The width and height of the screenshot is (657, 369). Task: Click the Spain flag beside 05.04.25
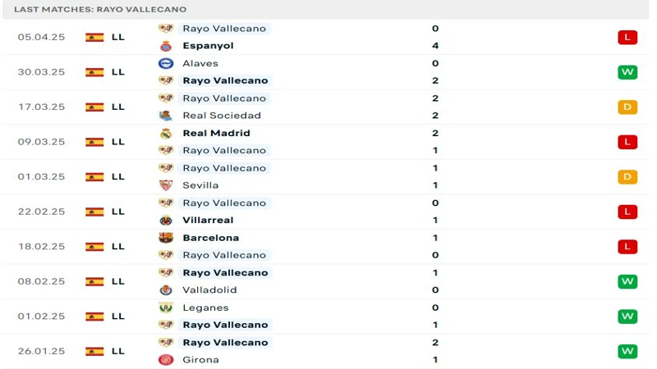(x=94, y=37)
